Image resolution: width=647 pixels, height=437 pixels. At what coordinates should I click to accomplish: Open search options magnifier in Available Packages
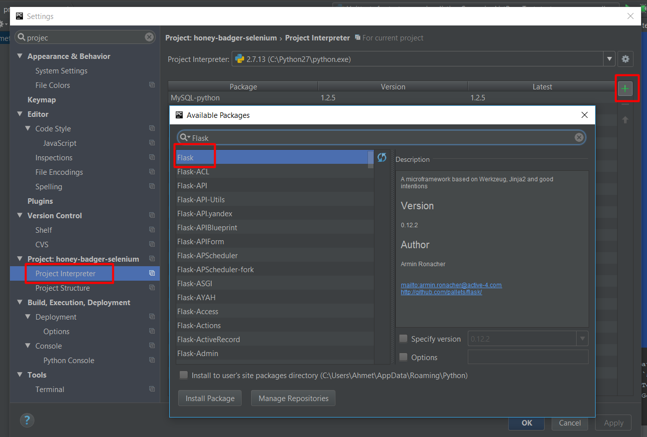(x=185, y=137)
